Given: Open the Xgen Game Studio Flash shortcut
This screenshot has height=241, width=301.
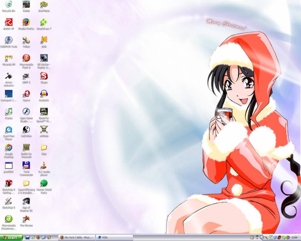Looking at the screenshot, I should [26, 115].
